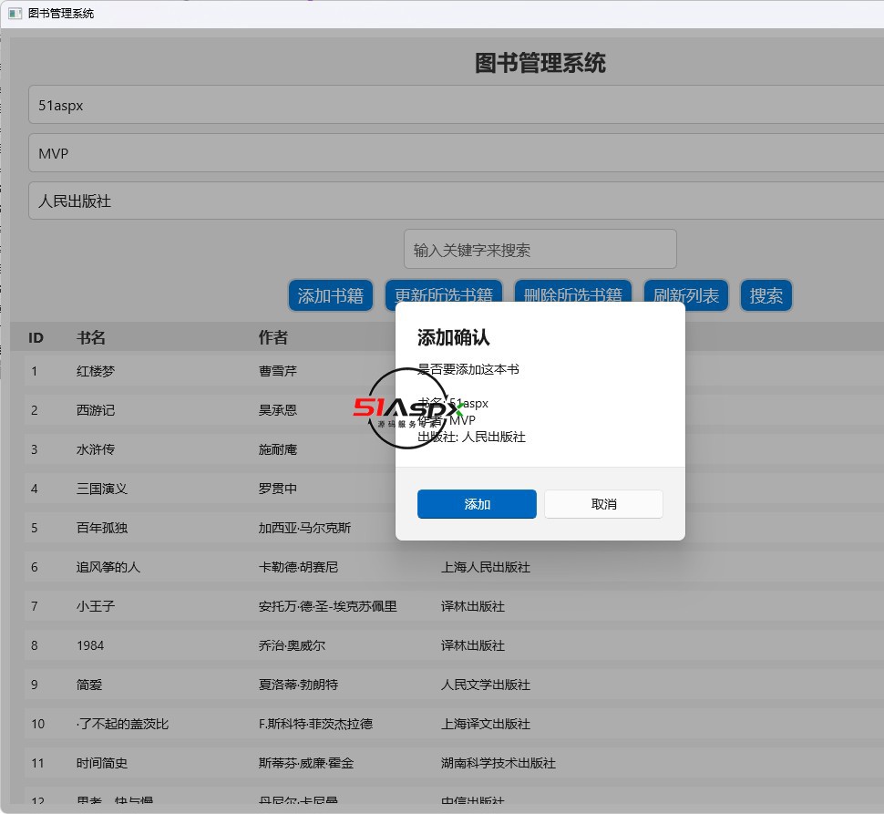Select the 时间简史 book entry
Screen dimensions: 884x814
tap(102, 763)
